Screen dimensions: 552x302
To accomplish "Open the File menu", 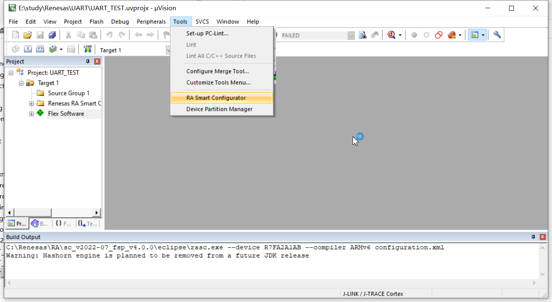I will 13,22.
